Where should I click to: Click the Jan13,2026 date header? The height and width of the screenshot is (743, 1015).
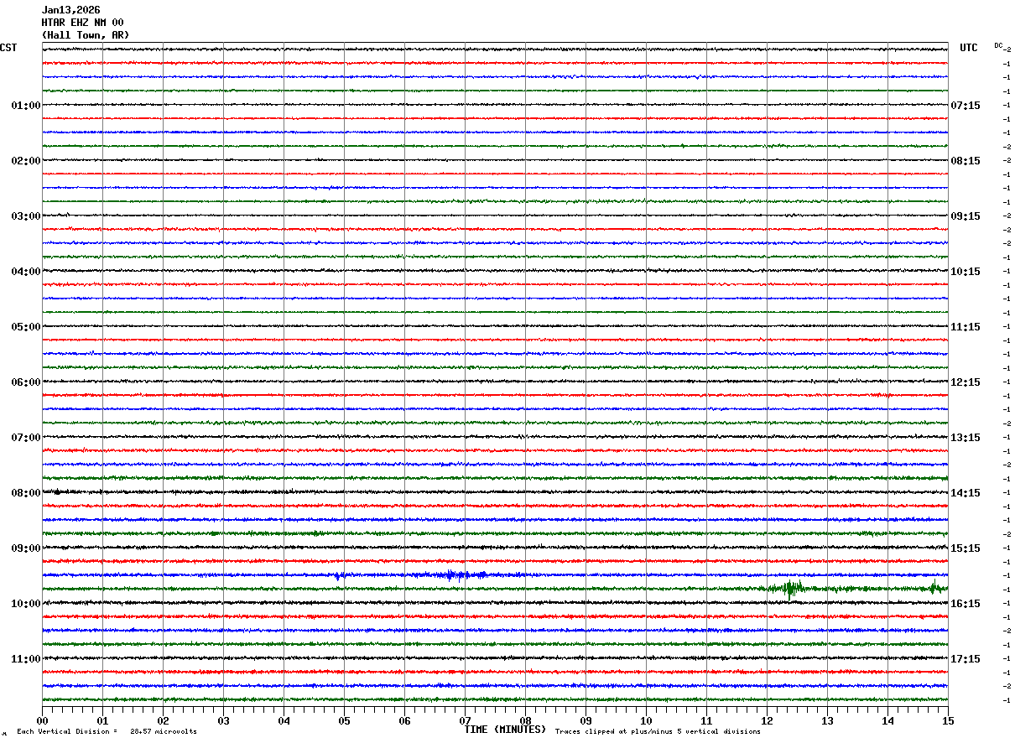click(70, 10)
